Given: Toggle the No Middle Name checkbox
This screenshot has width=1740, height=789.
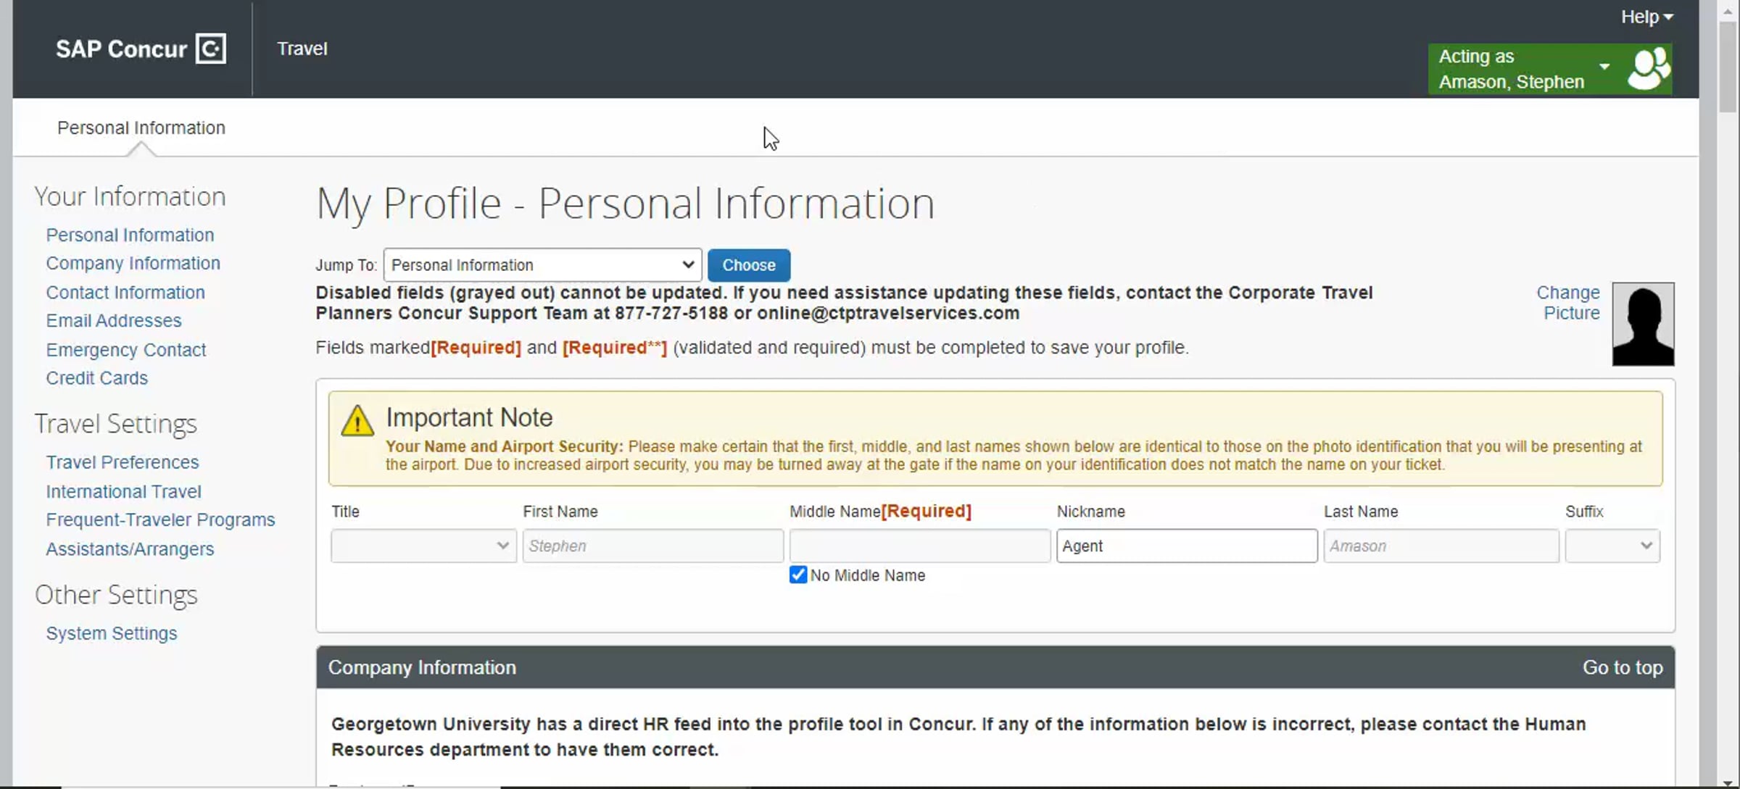Looking at the screenshot, I should pyautogui.click(x=798, y=575).
